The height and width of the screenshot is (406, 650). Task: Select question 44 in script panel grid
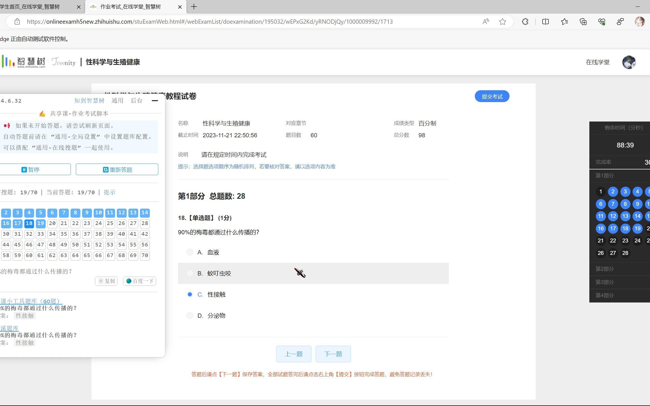(x=6, y=245)
